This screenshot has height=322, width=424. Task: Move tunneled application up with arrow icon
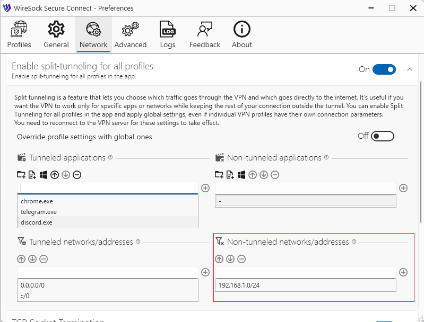pyautogui.click(x=55, y=175)
